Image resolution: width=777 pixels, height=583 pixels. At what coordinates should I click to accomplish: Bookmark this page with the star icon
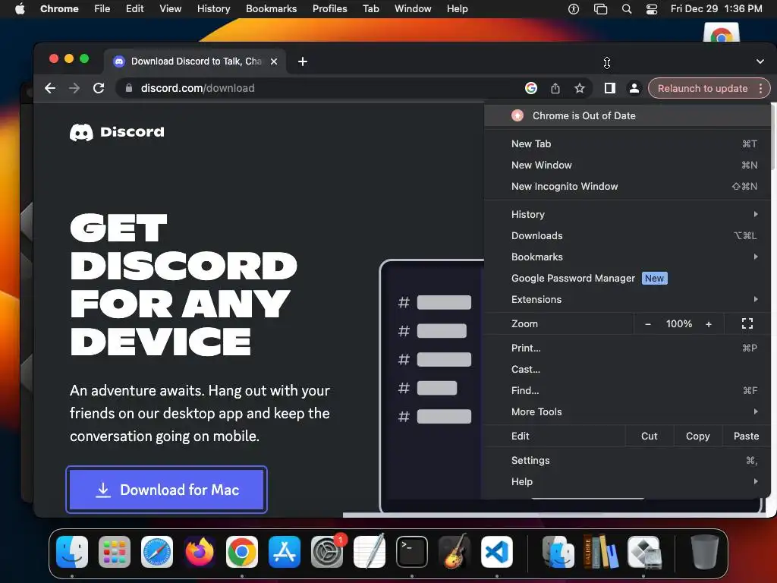(x=579, y=88)
